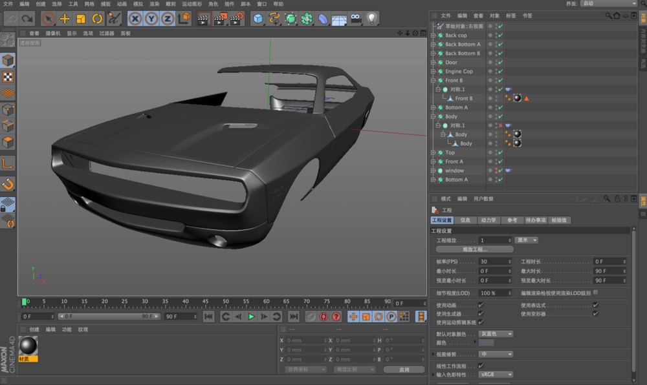Open the 渲染 menu in the menu bar

click(x=155, y=4)
